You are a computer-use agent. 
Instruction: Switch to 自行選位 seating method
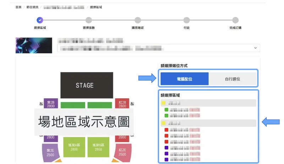pos(233,79)
